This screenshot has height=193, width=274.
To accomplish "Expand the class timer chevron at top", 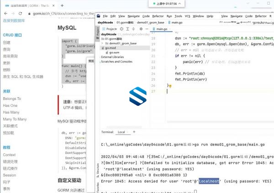I will pos(179,4).
